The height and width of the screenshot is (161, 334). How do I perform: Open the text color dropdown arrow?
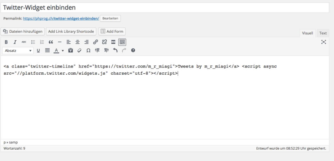(63, 51)
